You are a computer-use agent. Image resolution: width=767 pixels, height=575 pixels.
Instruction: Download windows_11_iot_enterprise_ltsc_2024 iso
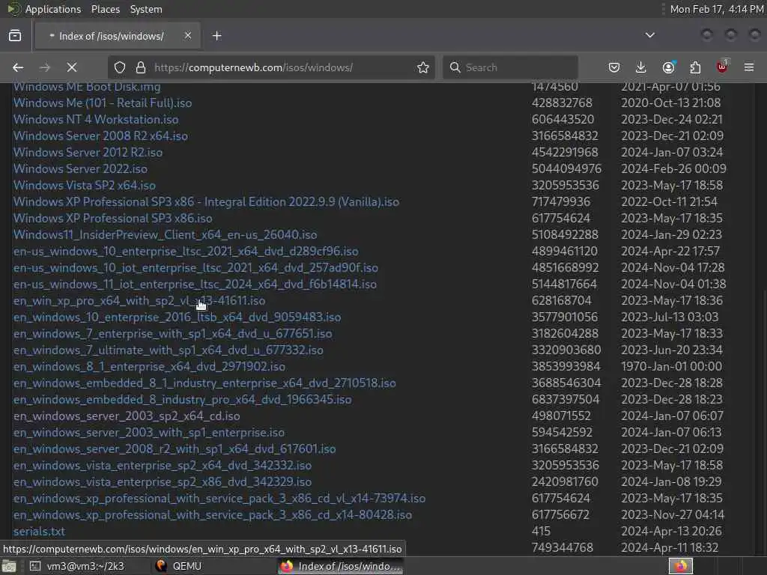195,285
